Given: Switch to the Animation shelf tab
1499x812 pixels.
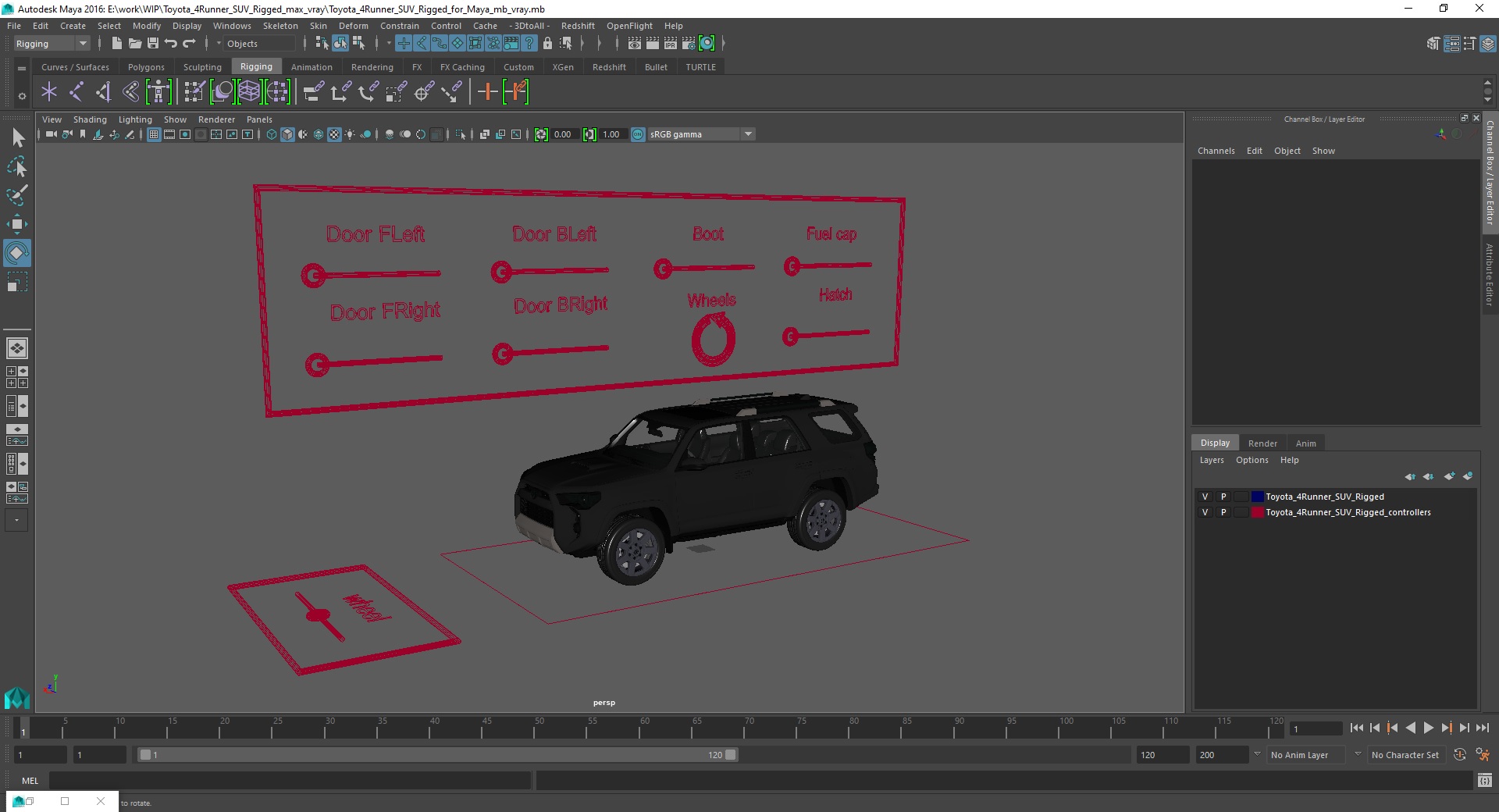Looking at the screenshot, I should point(312,67).
